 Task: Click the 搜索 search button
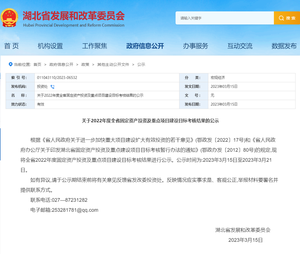pos(287,18)
